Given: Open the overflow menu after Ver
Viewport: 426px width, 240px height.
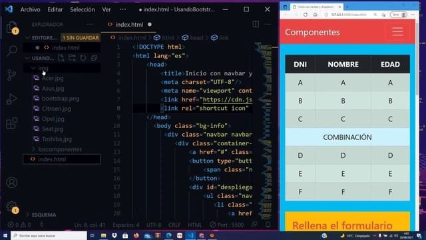Looking at the screenshot, I should point(122,9).
